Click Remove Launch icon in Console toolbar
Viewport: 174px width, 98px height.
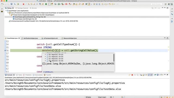click(x=135, y=75)
